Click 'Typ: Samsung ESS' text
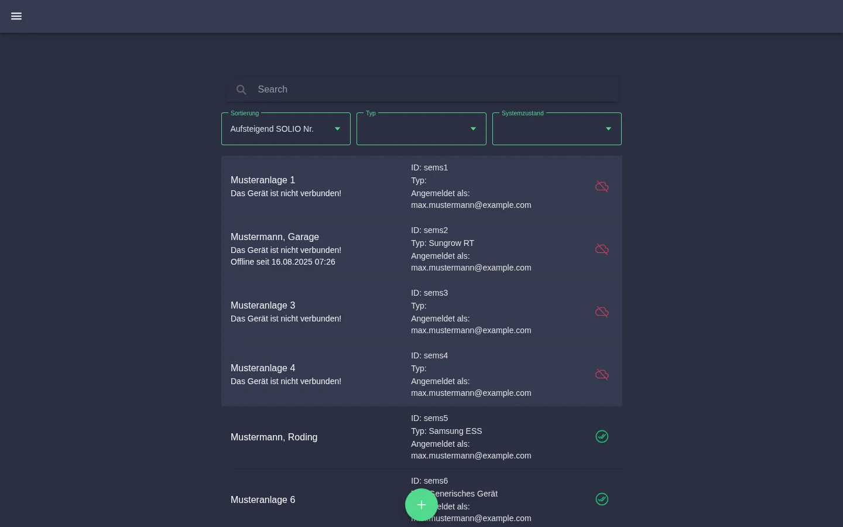The image size is (843, 527). 447,431
